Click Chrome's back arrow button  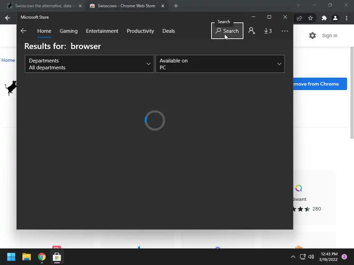[8, 18]
